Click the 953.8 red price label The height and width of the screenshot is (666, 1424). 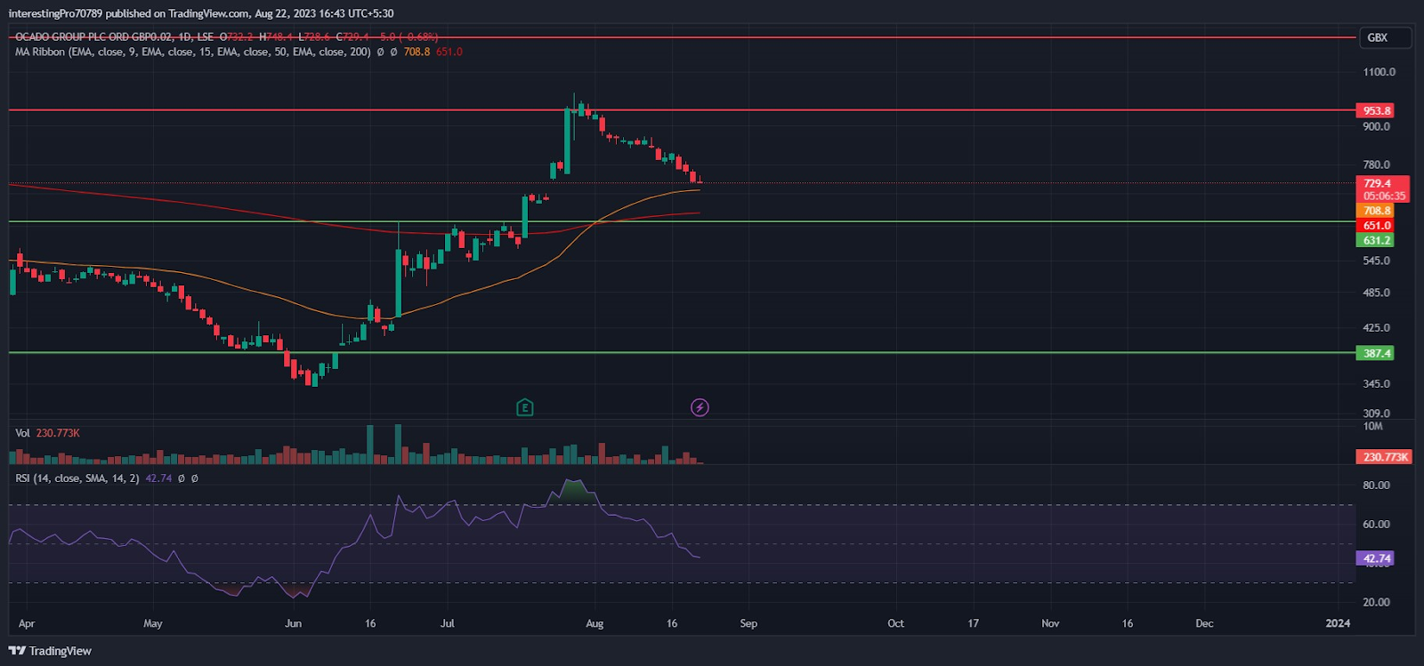click(x=1376, y=110)
